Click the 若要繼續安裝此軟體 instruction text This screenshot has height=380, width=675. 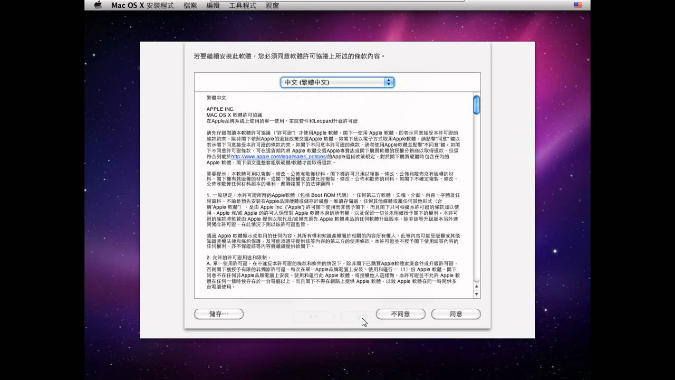290,56
